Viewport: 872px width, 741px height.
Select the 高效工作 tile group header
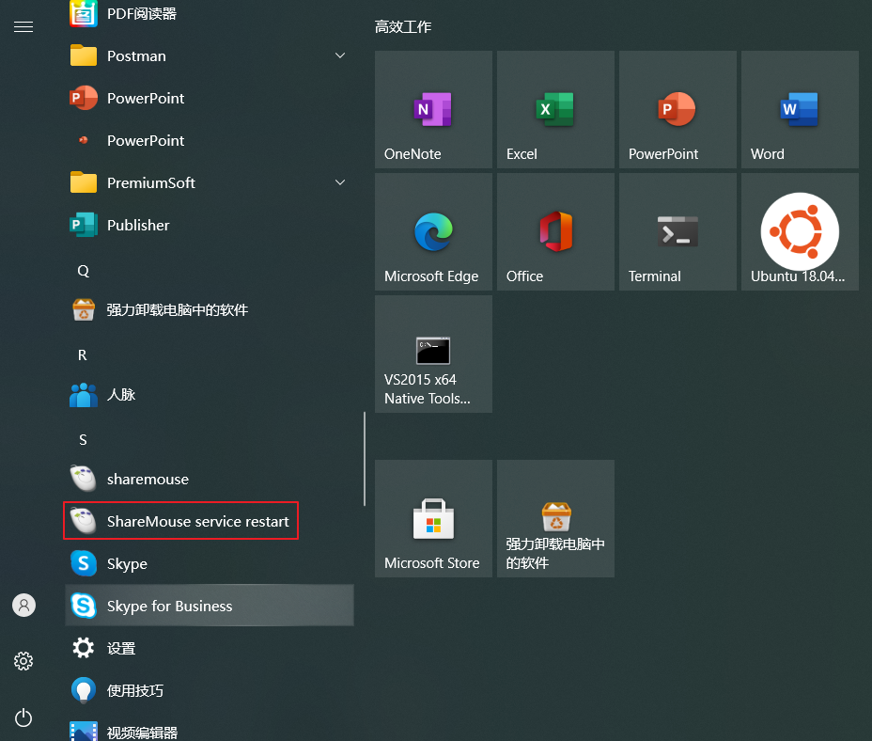403,26
